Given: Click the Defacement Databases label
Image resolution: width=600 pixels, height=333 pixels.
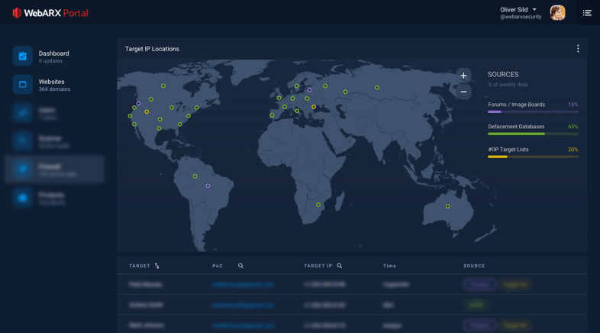Looking at the screenshot, I should click(516, 127).
